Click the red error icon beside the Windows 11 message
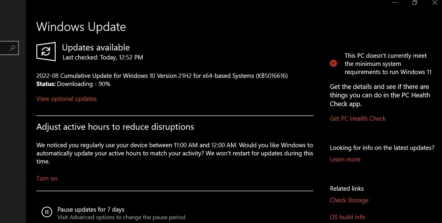442x223 pixels. (x=333, y=63)
